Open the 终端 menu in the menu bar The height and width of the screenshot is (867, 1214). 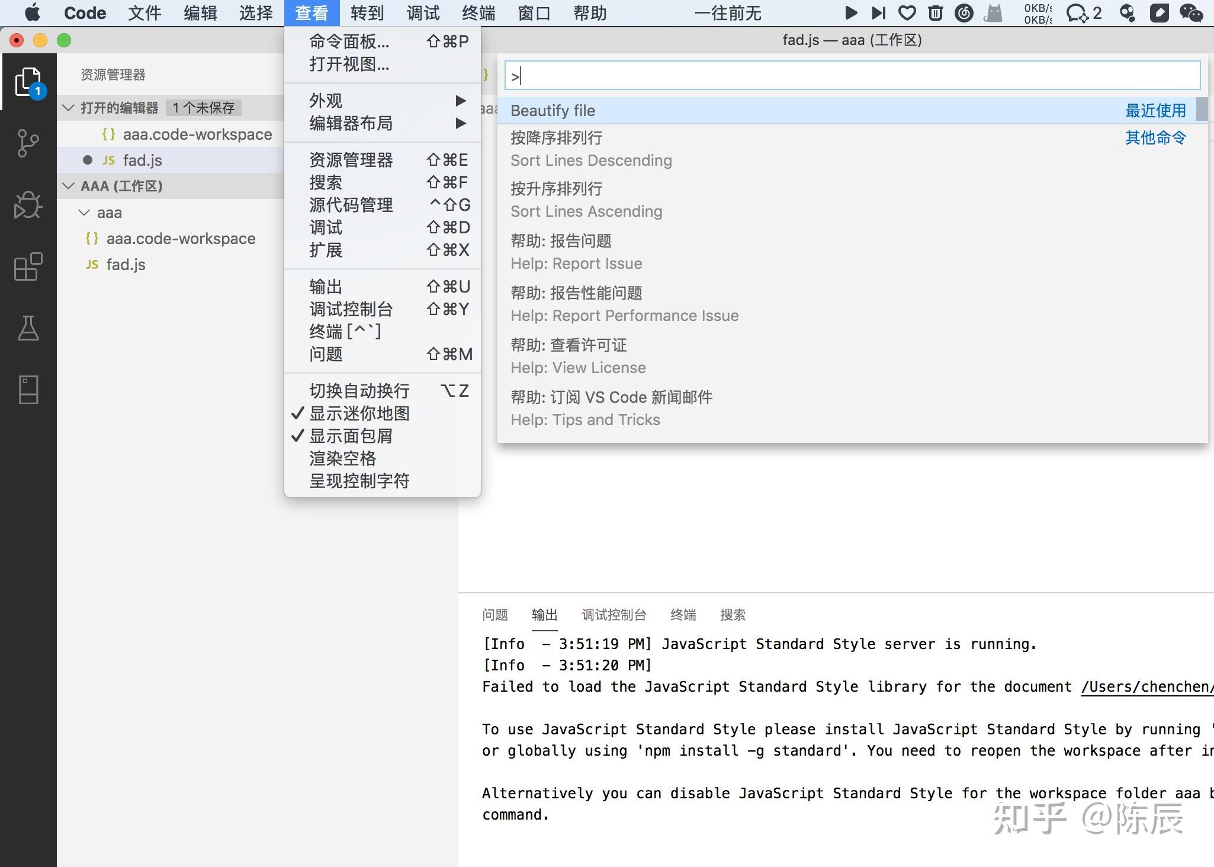tap(478, 13)
